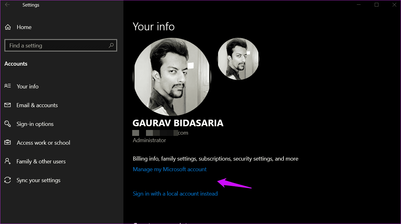Click the Accounts section heading
Viewport: 401px width, 224px height.
(x=16, y=63)
